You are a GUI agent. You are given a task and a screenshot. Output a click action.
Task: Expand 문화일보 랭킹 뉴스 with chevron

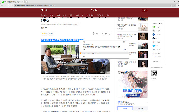tap(147, 102)
